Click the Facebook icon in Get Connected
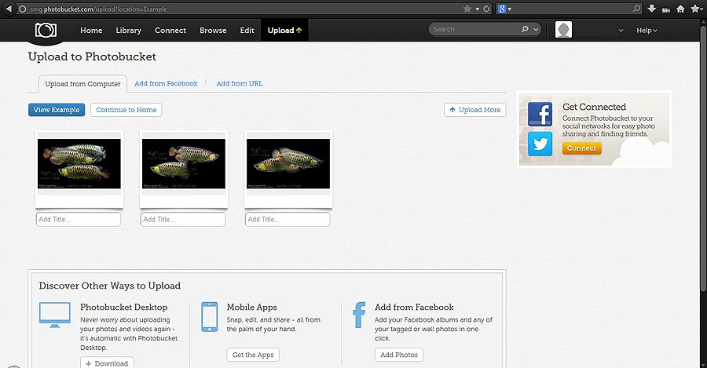The width and height of the screenshot is (707, 368). 540,114
